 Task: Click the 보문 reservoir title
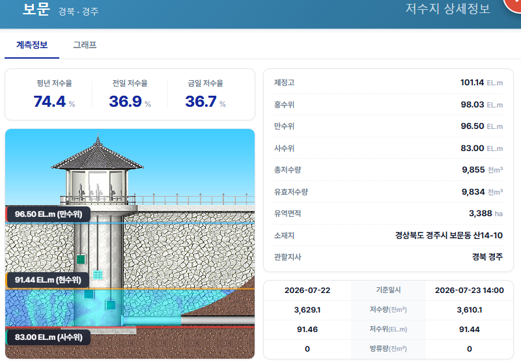36,9
